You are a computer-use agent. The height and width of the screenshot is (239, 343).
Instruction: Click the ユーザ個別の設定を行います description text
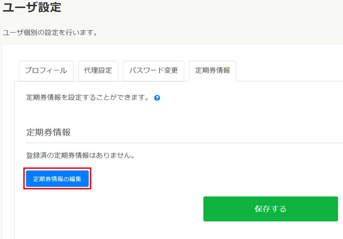[50, 33]
